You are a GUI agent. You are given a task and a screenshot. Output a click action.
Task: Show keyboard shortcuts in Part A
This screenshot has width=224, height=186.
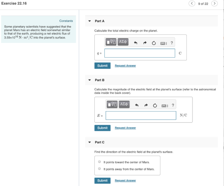(164, 43)
